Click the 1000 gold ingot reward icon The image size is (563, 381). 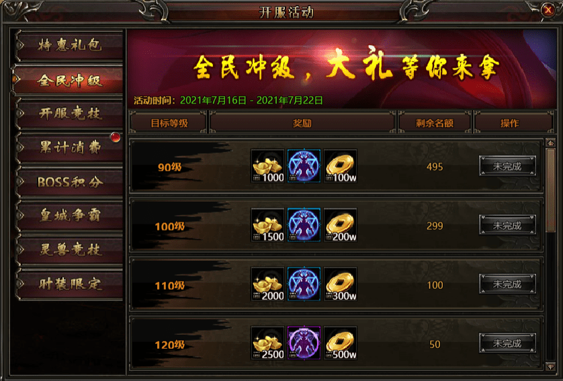pos(268,166)
